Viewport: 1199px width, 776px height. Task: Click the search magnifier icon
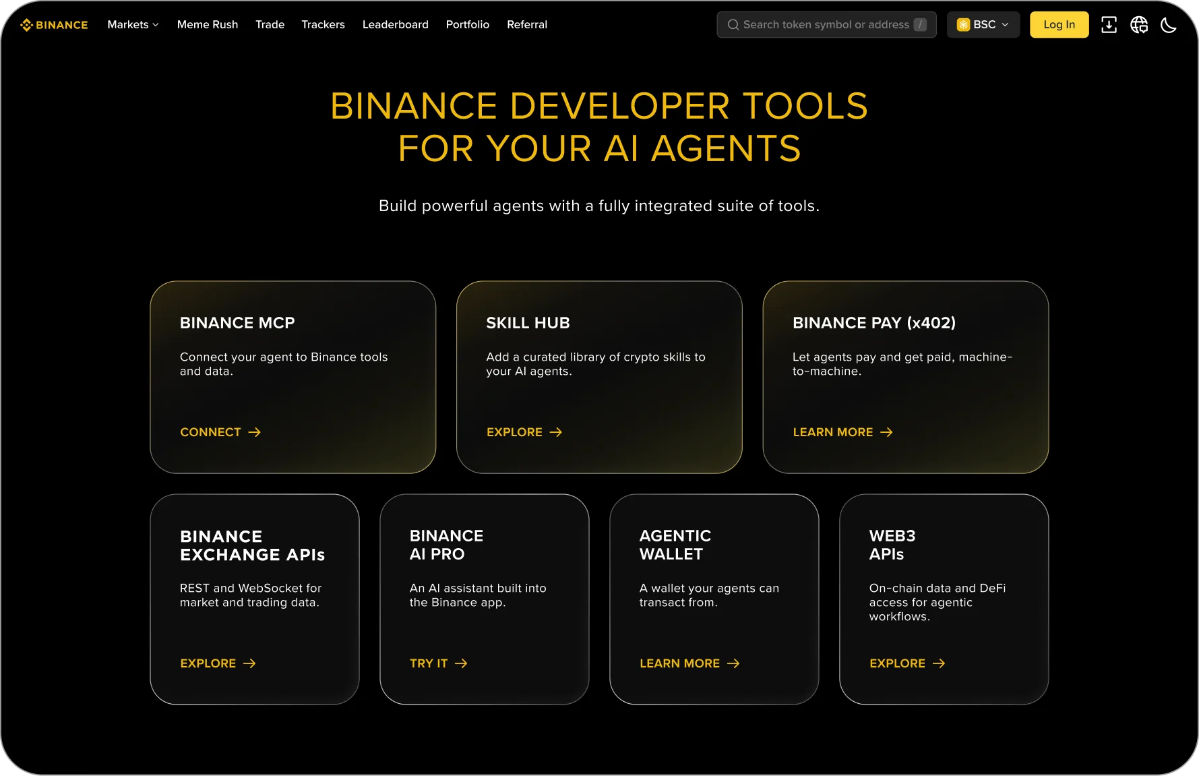tap(733, 25)
